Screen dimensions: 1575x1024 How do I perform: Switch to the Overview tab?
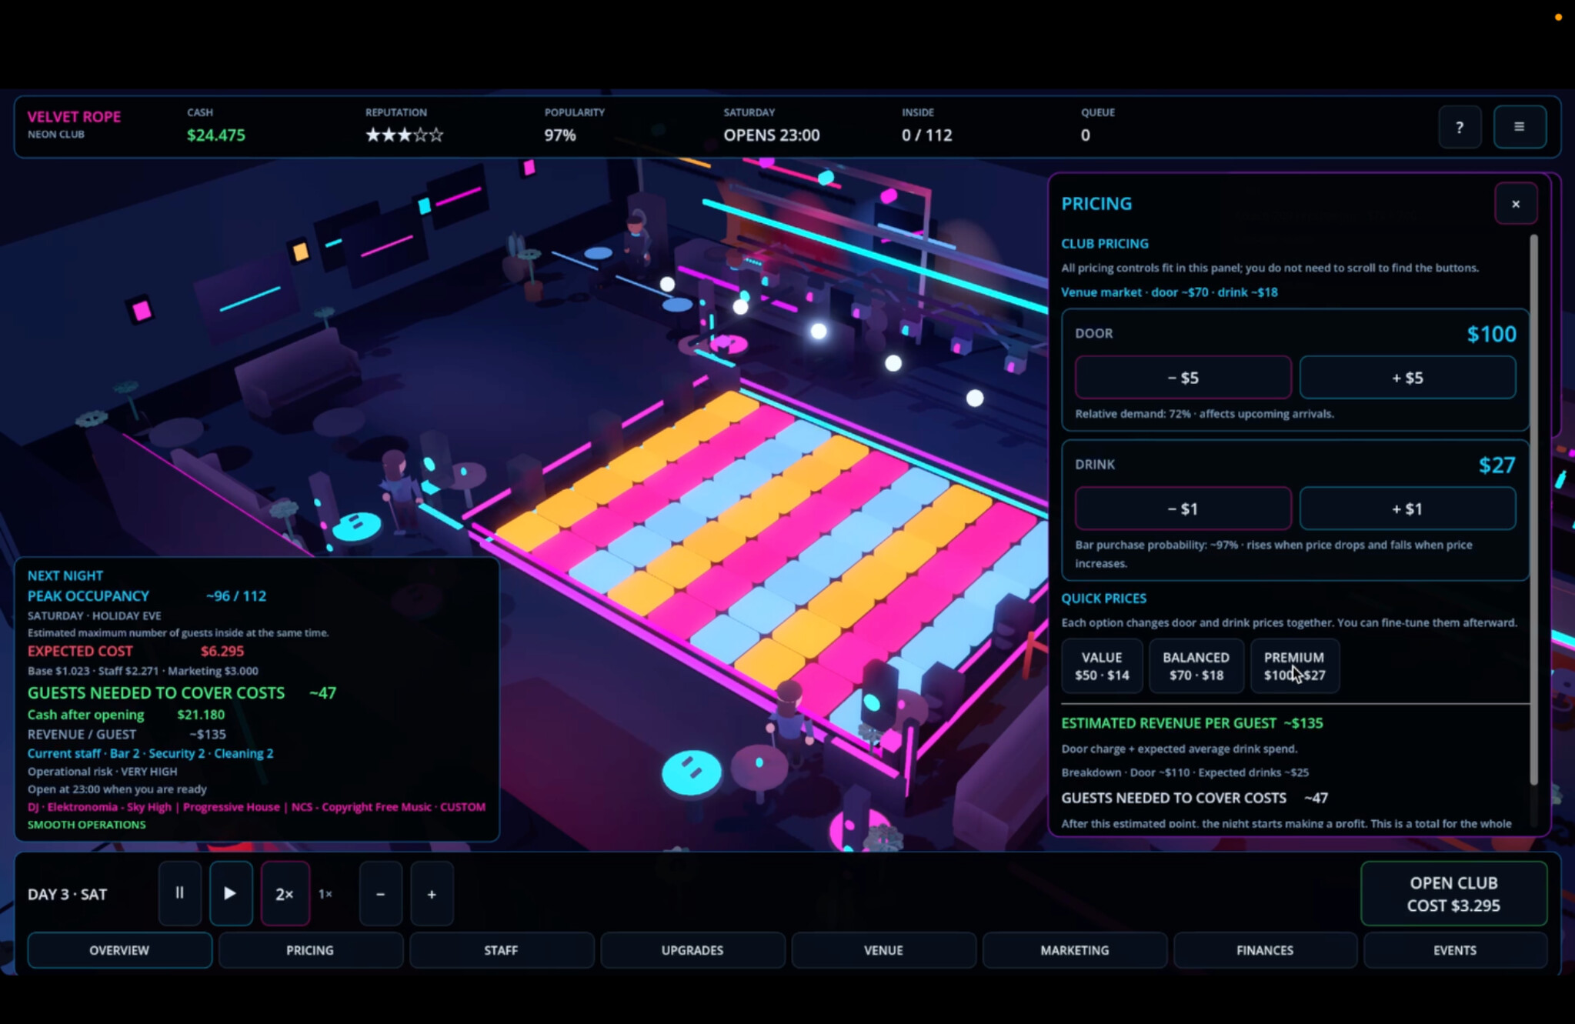(x=119, y=950)
